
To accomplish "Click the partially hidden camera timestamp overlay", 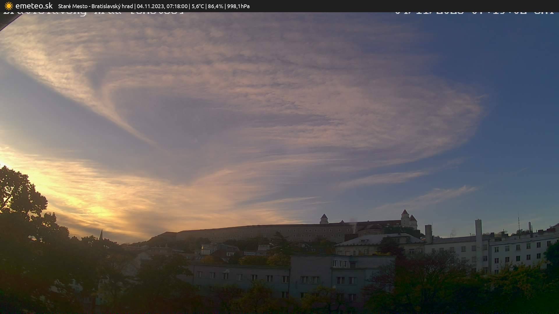I will (474, 13).
